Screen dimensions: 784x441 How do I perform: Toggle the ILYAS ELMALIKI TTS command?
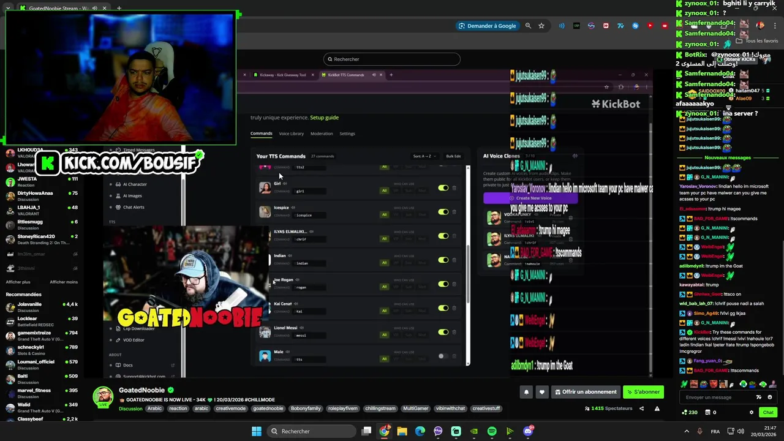[x=443, y=236]
